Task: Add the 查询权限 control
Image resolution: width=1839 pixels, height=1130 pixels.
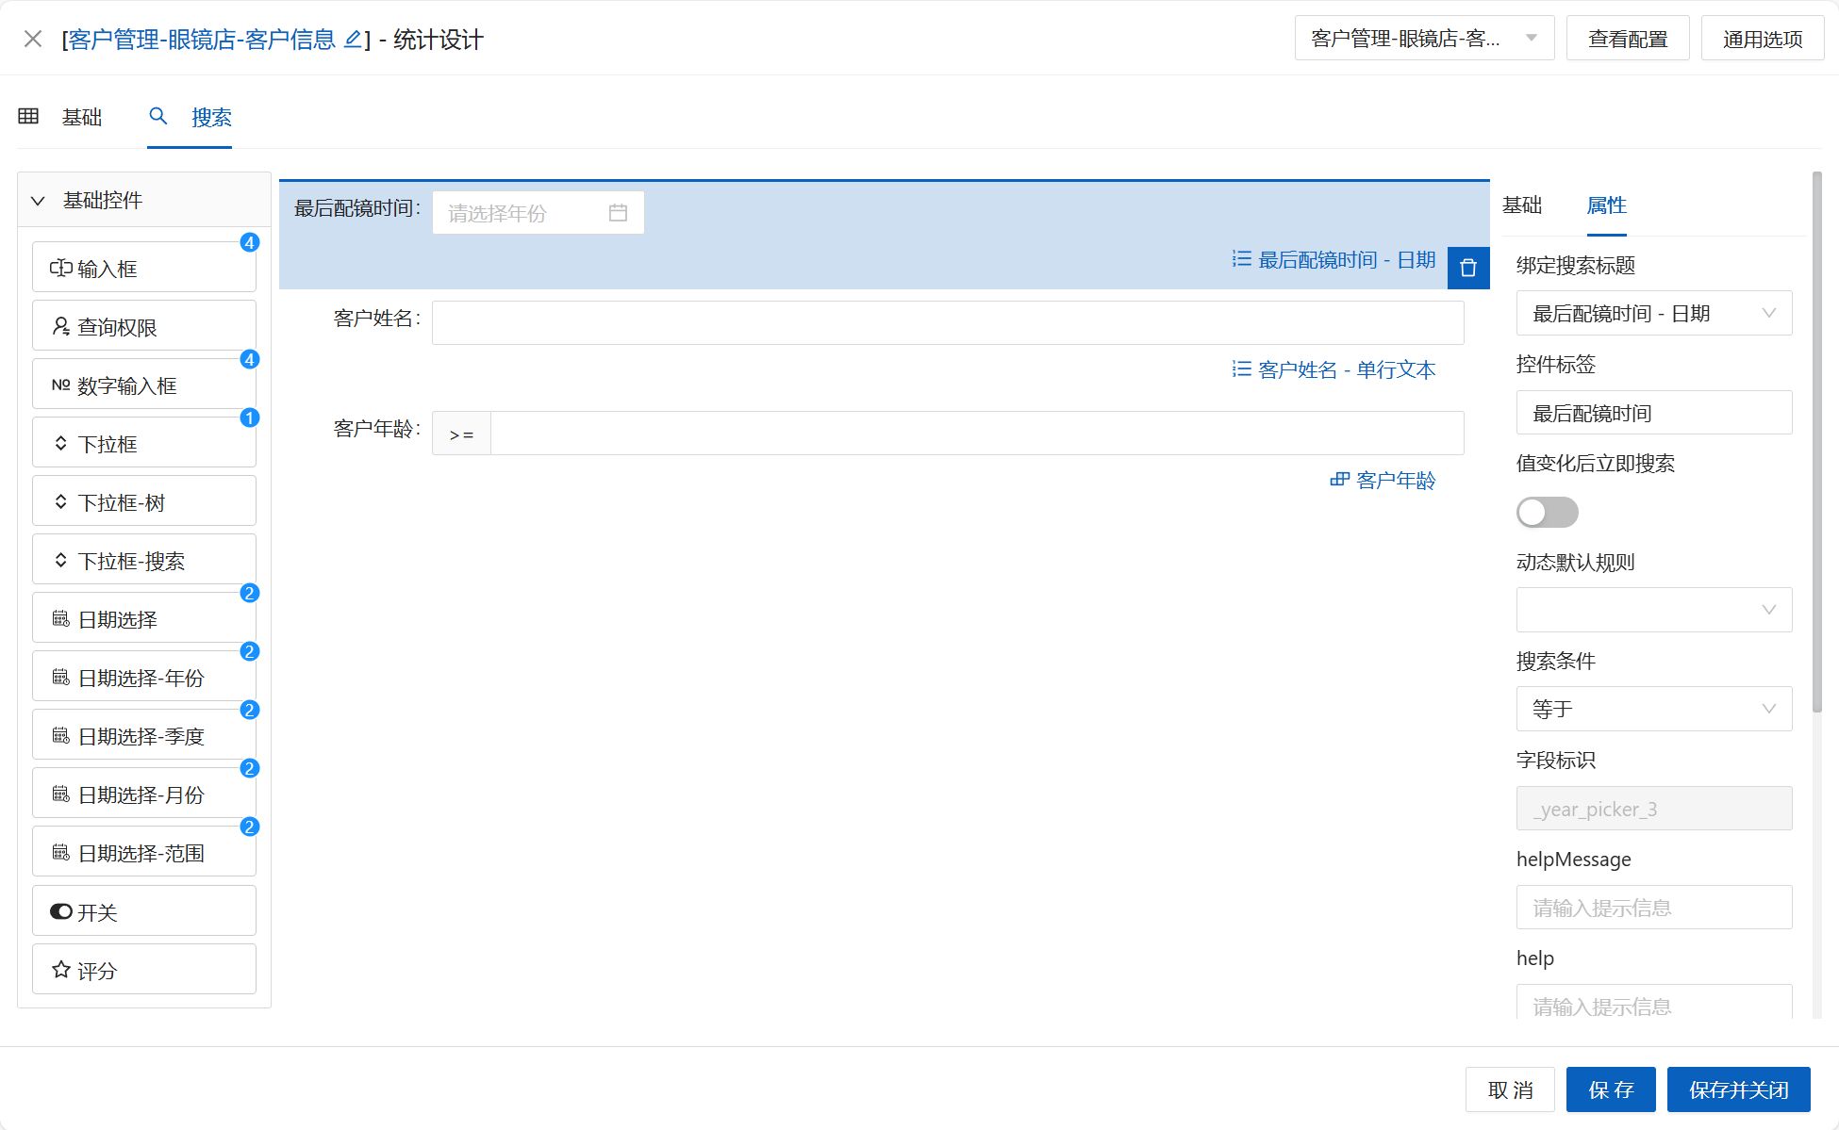Action: (144, 326)
